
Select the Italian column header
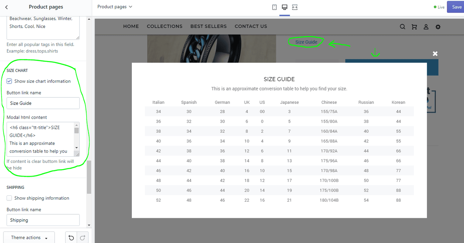pyautogui.click(x=159, y=103)
